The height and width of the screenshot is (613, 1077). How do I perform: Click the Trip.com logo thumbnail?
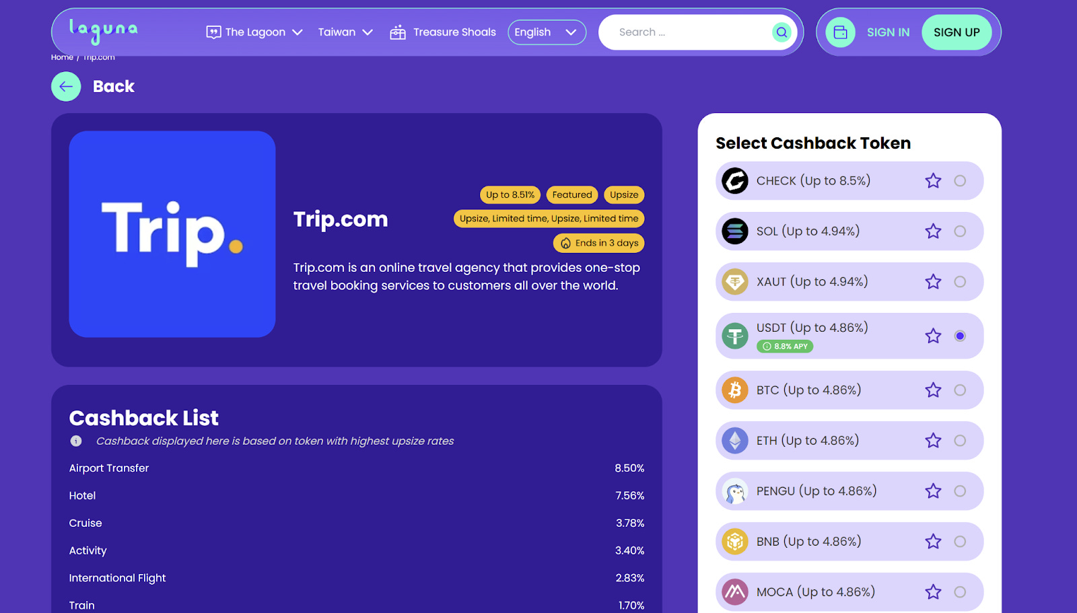pos(172,234)
